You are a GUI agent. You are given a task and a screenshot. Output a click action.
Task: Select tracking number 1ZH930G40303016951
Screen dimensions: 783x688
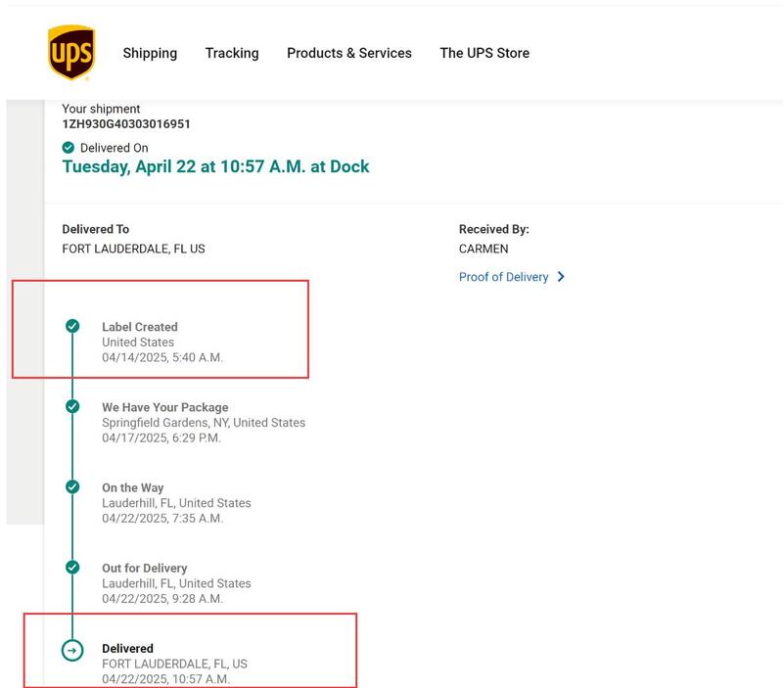pos(126,124)
